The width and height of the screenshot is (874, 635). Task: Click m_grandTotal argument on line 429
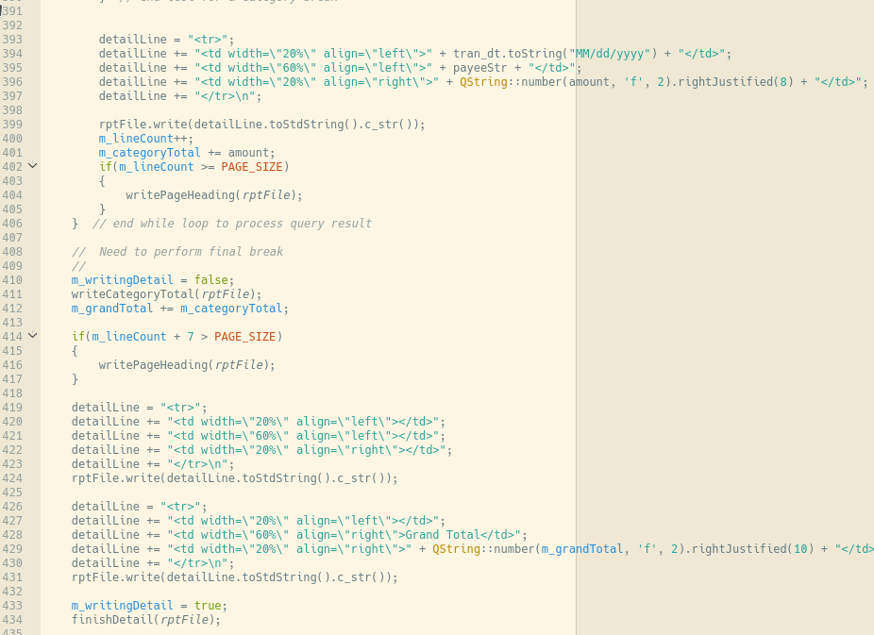[582, 548]
